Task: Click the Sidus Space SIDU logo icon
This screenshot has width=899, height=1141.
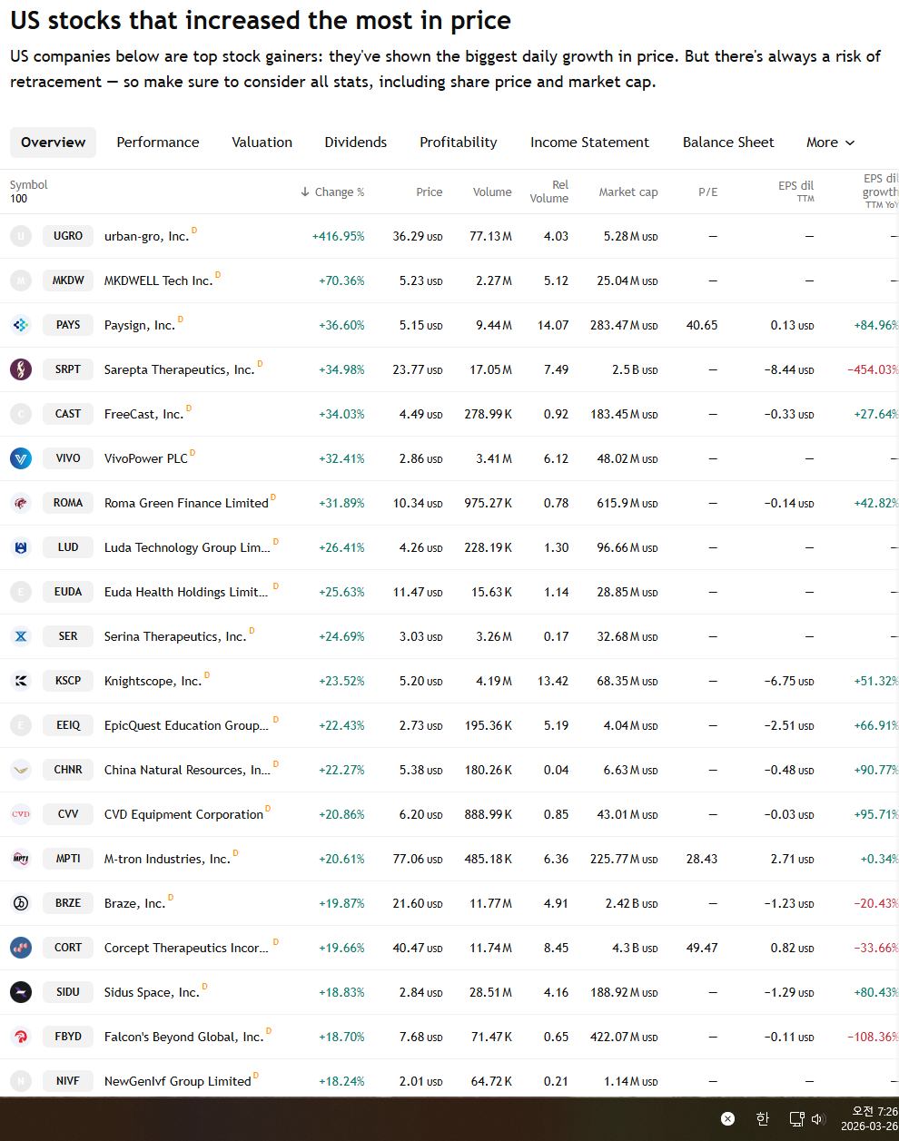Action: (21, 992)
